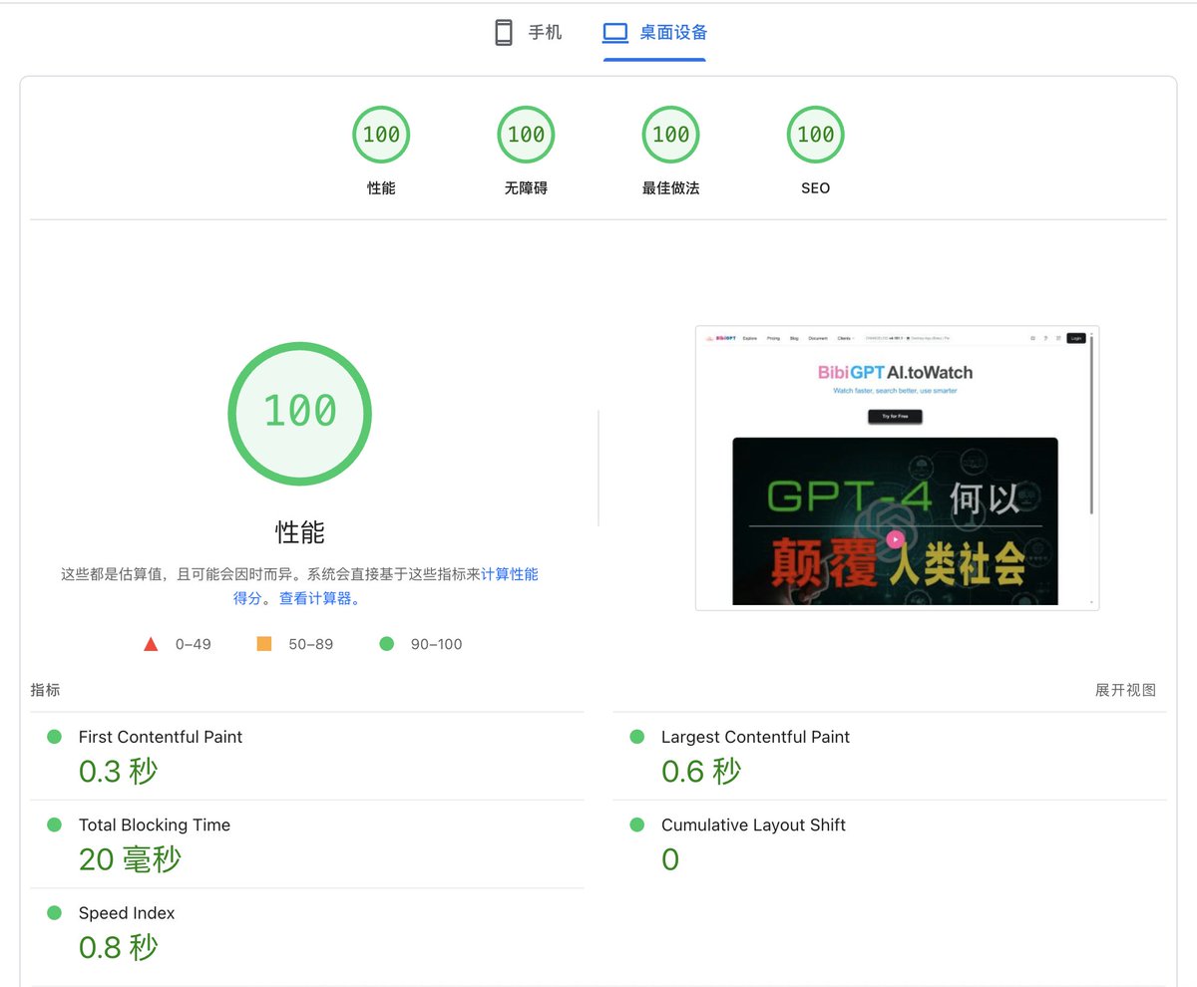
Task: Click green dot beside Cumulative Layout Shift
Action: 637,824
